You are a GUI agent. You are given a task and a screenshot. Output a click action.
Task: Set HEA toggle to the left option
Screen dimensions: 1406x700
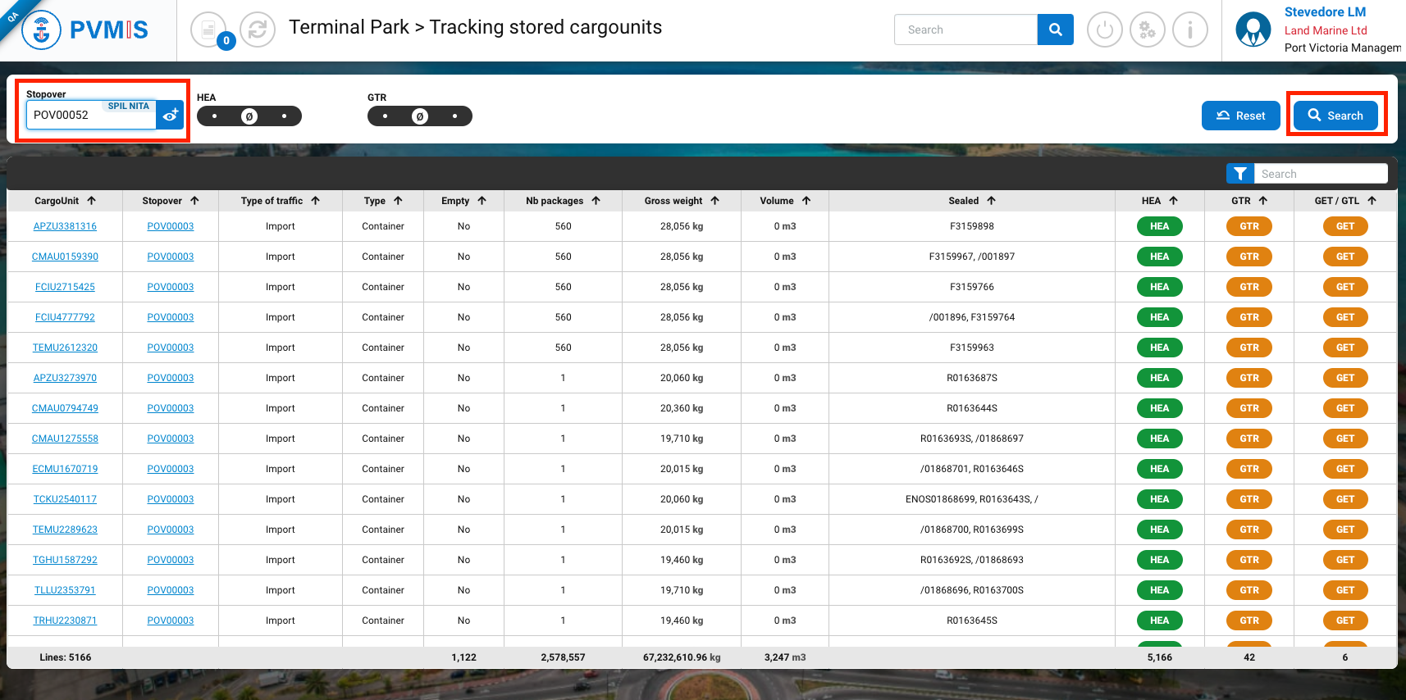point(215,116)
